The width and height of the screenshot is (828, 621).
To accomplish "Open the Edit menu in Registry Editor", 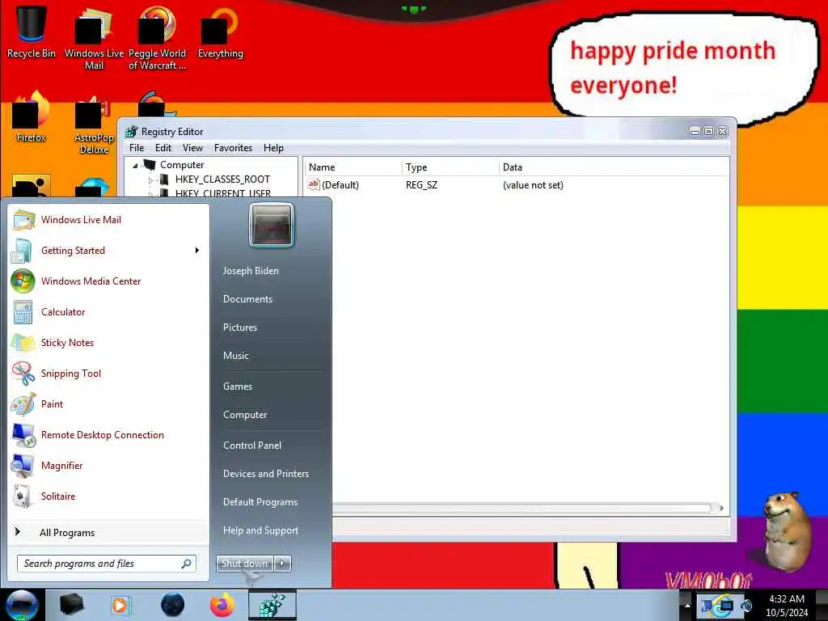I will 163,148.
